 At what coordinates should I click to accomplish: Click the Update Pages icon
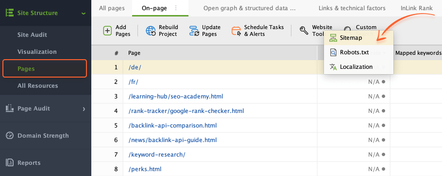coord(194,31)
